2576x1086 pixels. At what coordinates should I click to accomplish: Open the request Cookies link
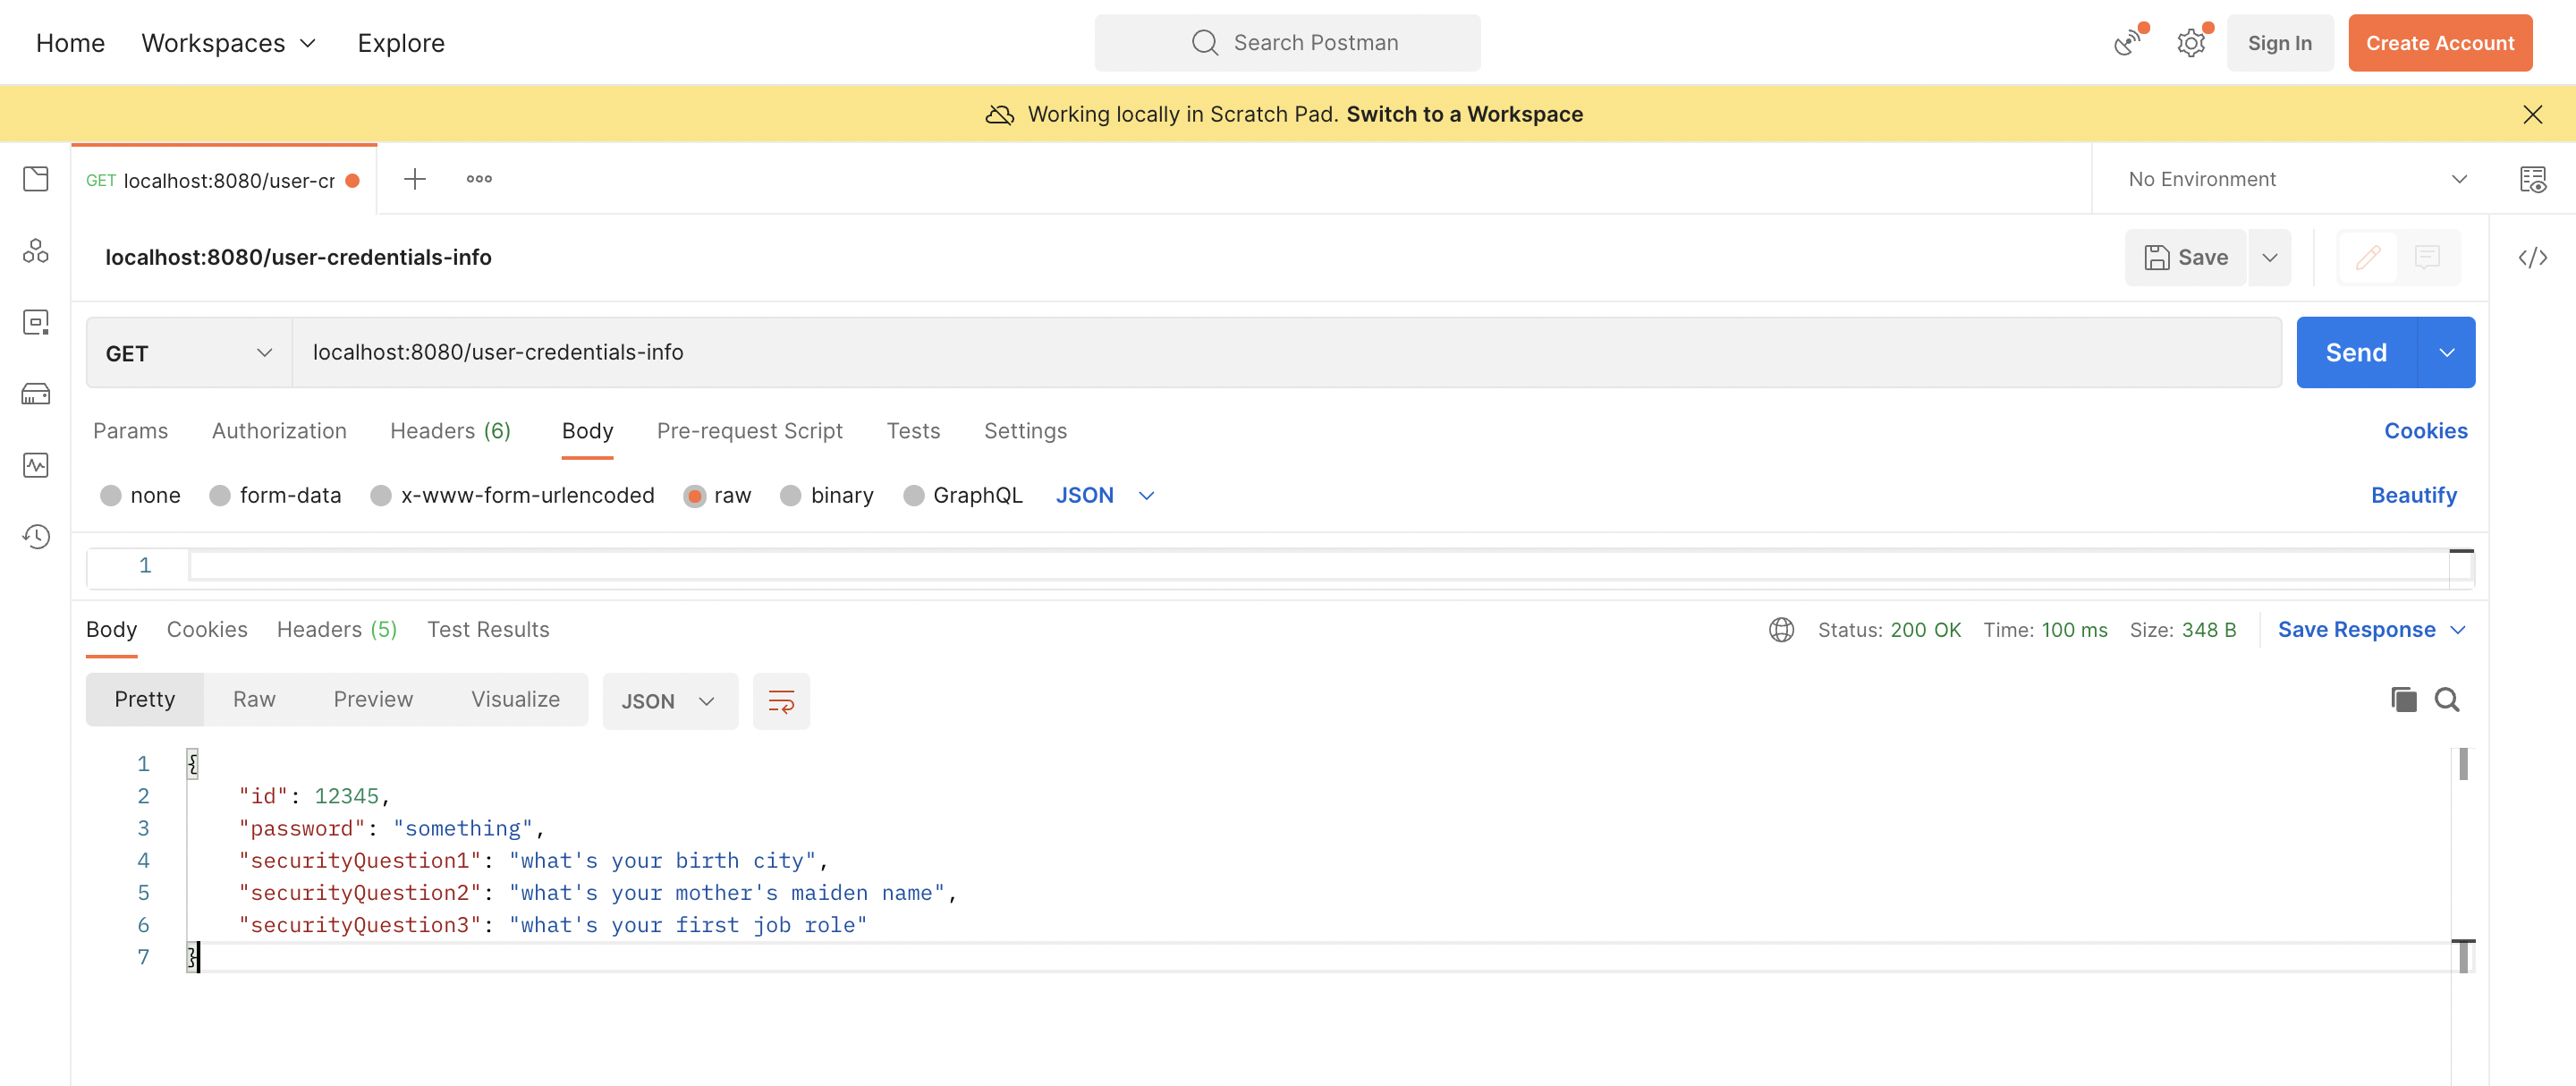pyautogui.click(x=2425, y=431)
